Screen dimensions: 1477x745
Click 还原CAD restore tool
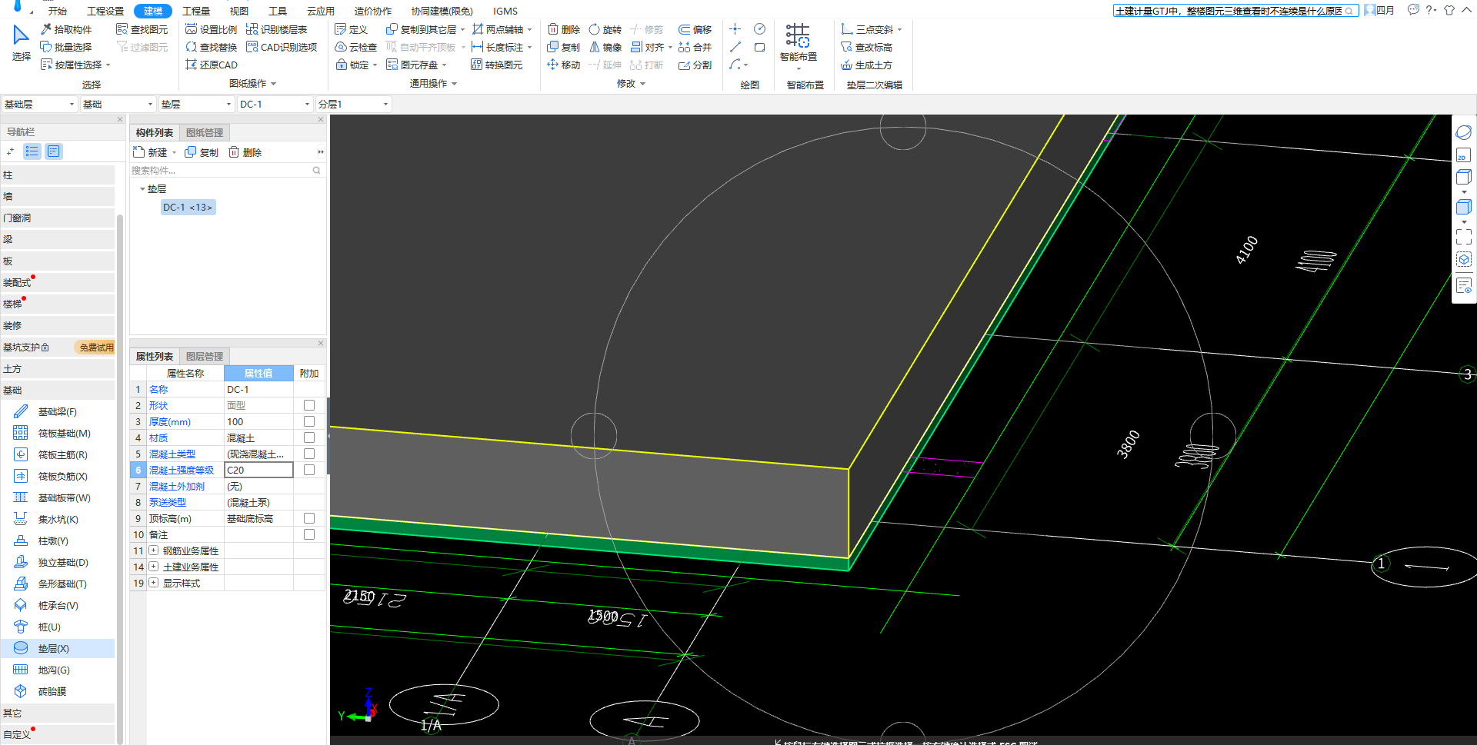212,65
